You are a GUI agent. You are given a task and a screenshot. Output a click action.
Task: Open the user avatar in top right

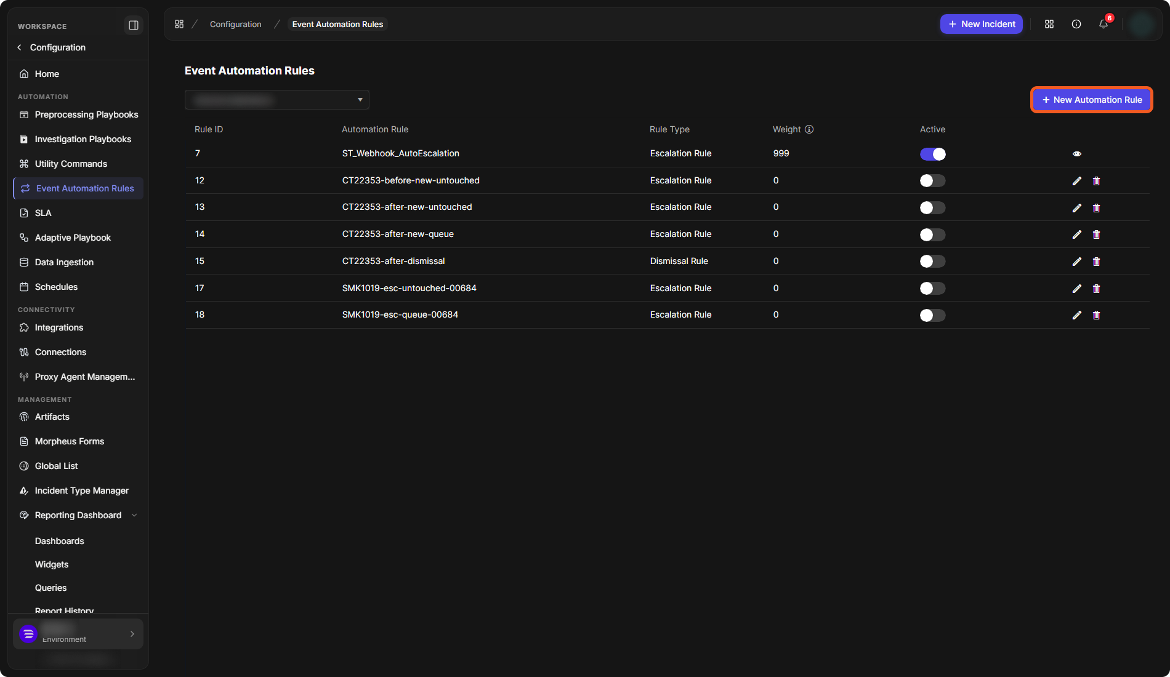tap(1142, 24)
